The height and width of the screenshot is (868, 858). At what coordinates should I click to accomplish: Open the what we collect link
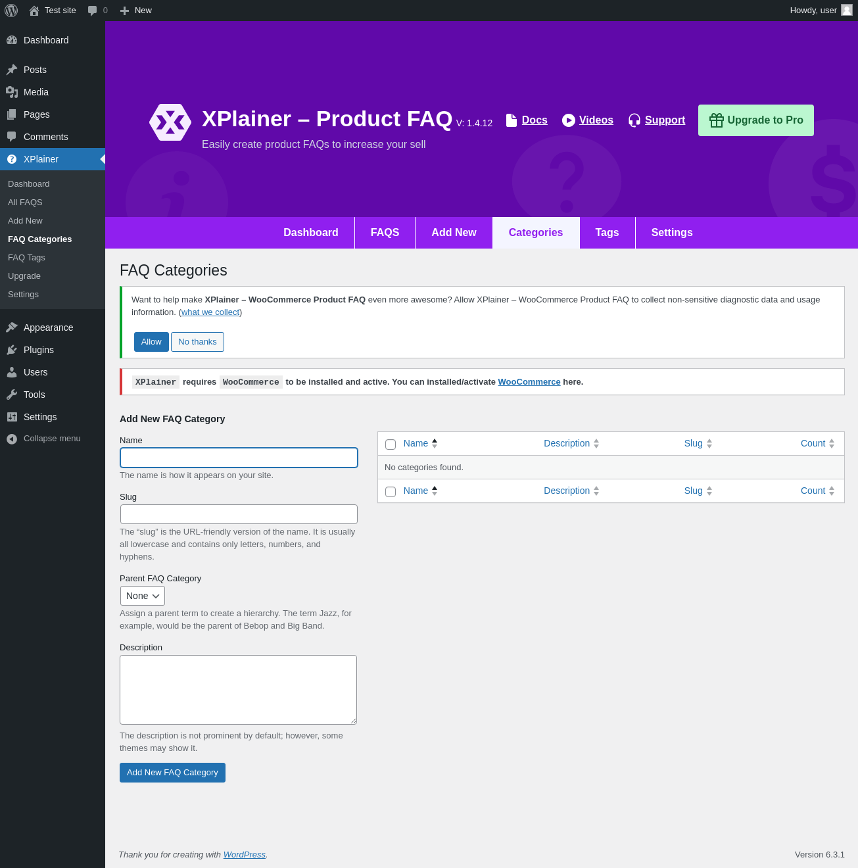210,312
